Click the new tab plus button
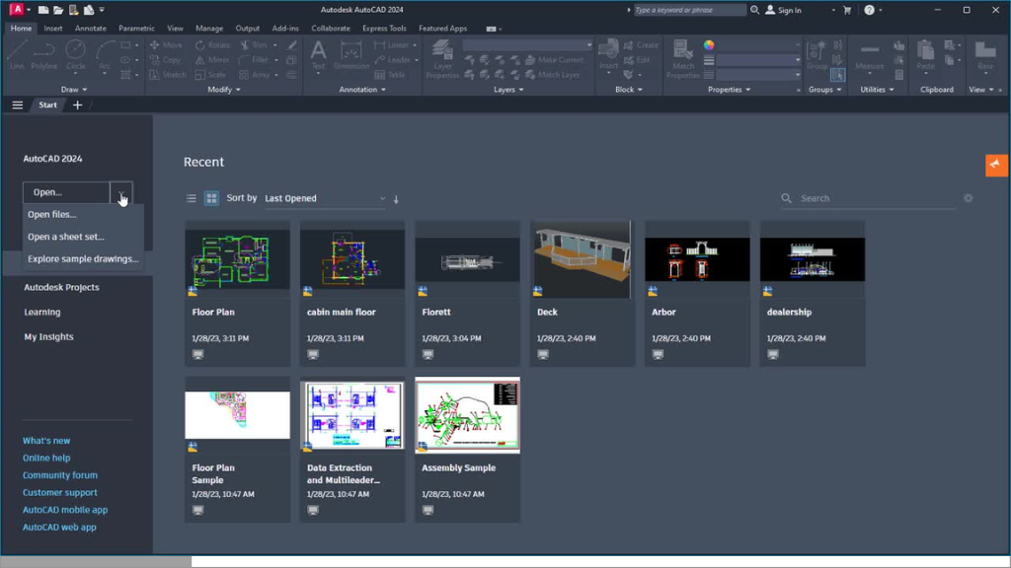Viewport: 1011px width, 568px height. pos(77,105)
